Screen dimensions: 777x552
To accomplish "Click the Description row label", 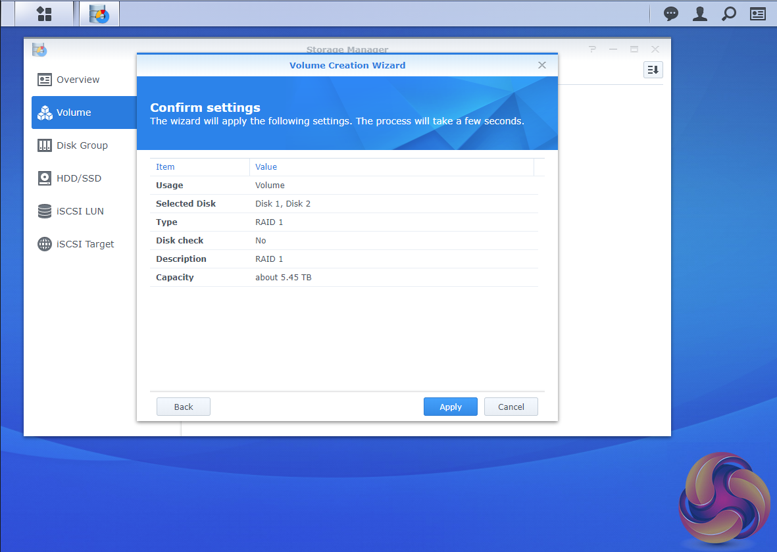I will pos(181,259).
